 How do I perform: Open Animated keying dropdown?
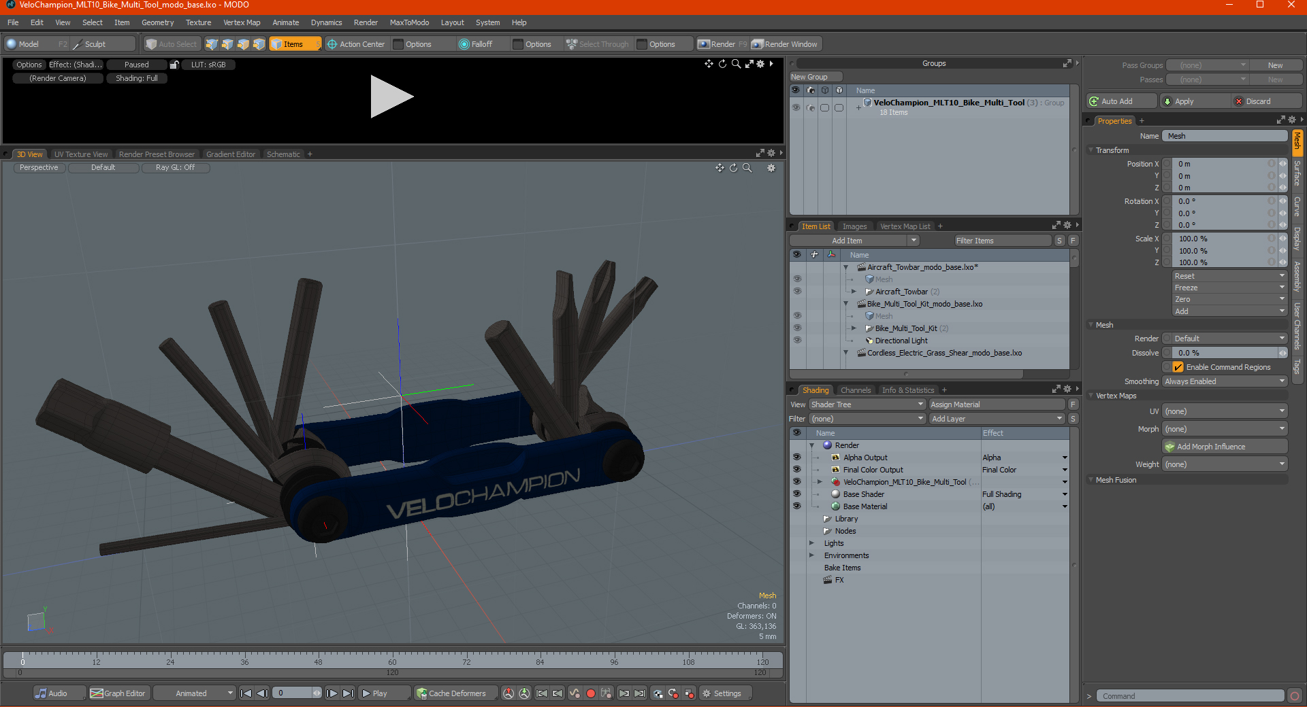(x=195, y=693)
